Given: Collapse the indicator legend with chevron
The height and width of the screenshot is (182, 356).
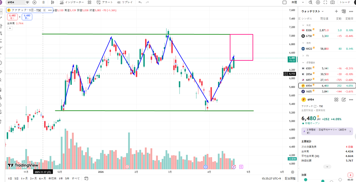Looking at the screenshot, I should (9, 28).
